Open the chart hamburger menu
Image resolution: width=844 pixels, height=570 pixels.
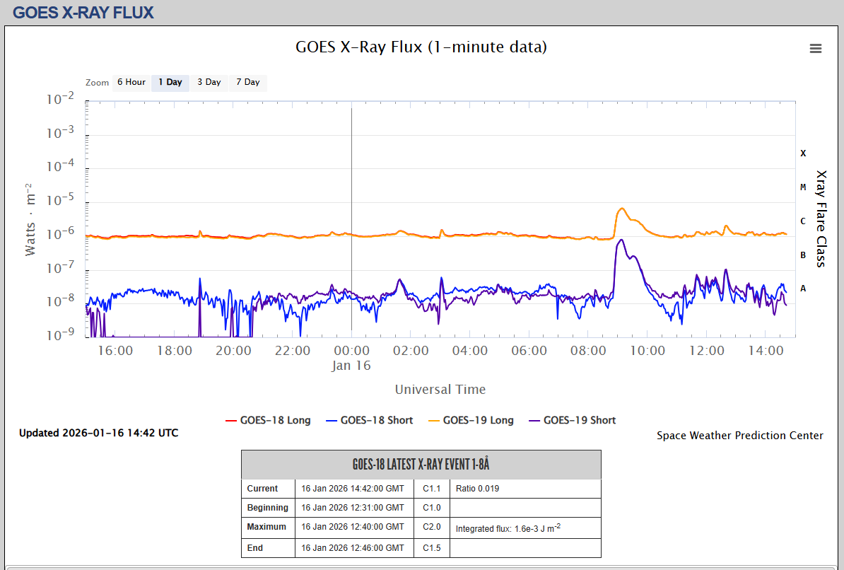pos(815,48)
